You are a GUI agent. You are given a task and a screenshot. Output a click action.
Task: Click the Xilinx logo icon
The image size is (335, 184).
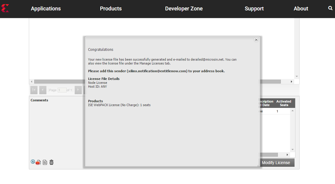point(5,8)
